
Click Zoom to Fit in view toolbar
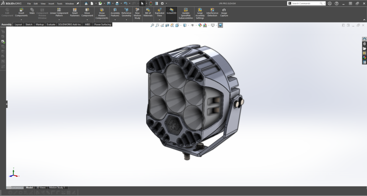[152, 25]
